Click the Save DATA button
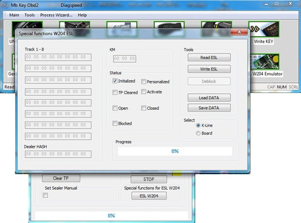 coord(209,108)
